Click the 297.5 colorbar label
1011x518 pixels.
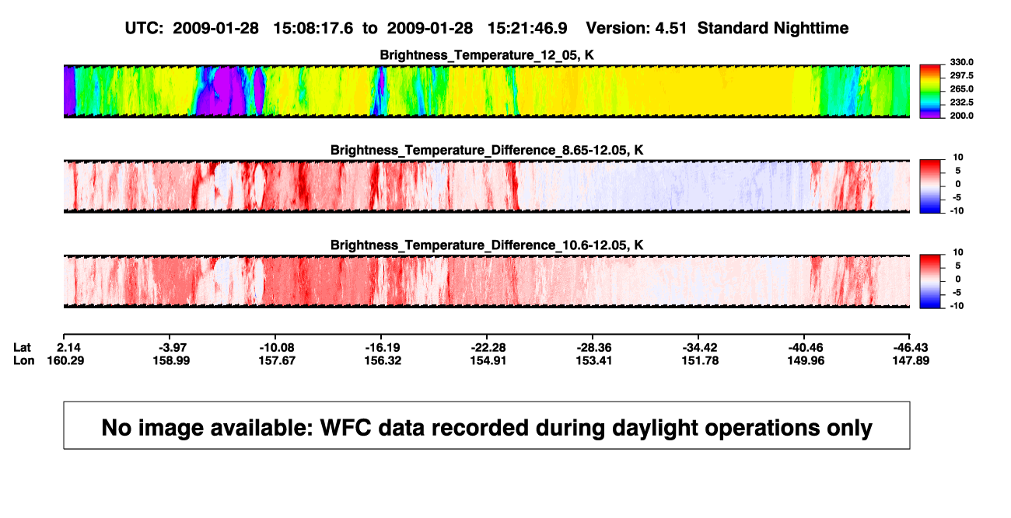[x=961, y=76]
